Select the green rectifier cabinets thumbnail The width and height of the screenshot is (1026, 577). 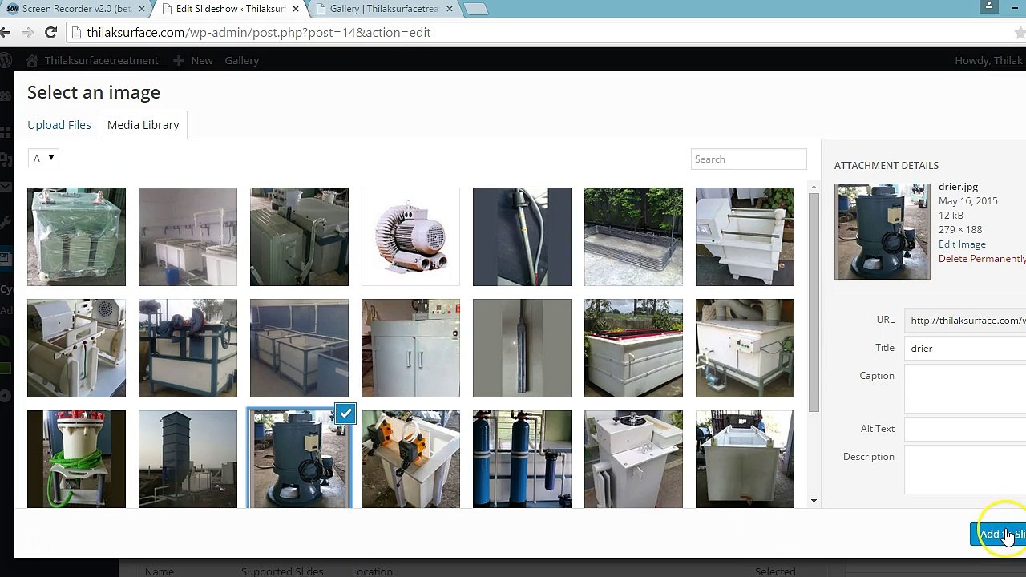tap(299, 236)
